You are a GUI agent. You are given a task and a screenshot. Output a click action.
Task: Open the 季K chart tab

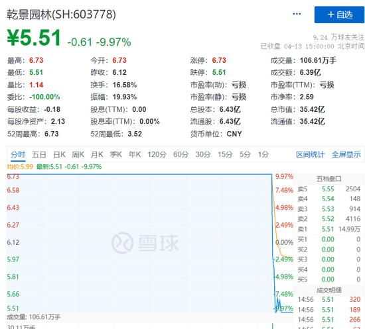[x=115, y=154]
